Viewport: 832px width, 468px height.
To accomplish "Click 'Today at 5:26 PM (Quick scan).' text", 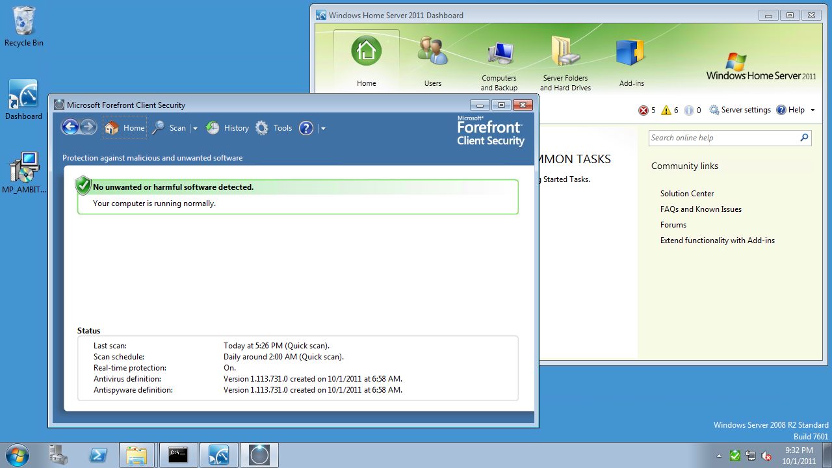I will click(276, 346).
